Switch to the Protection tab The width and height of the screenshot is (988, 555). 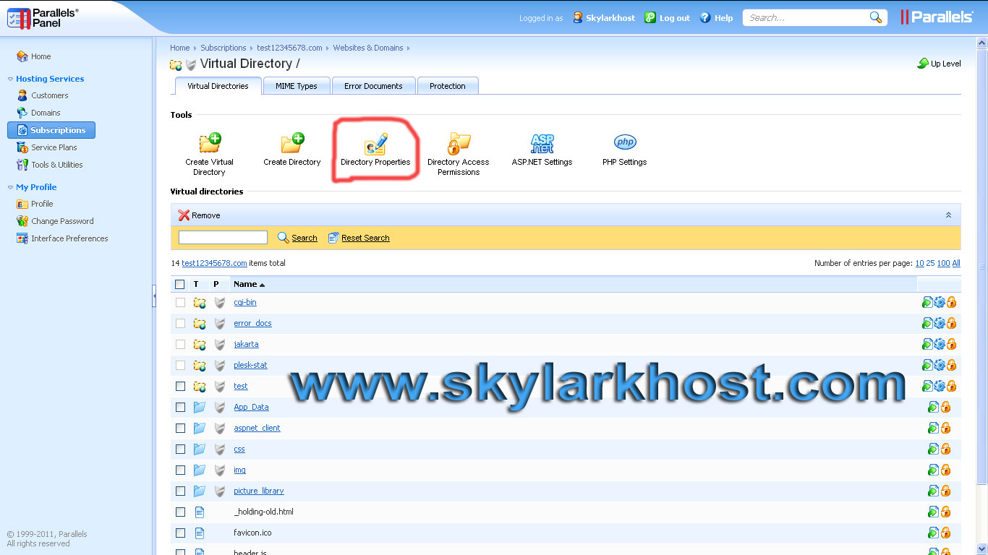pos(448,86)
